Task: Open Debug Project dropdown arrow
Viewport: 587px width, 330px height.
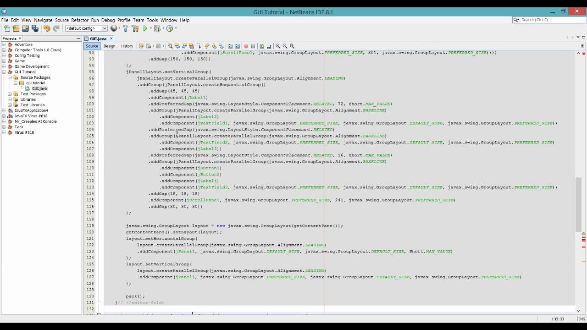Action: coord(163,28)
